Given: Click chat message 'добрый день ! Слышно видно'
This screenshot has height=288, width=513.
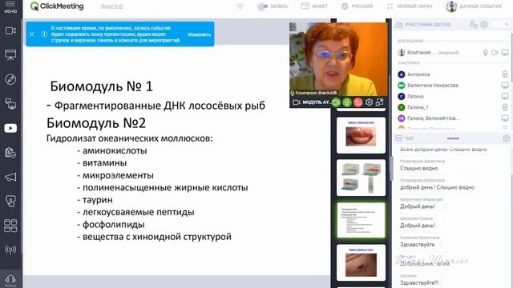Looking at the screenshot, I should (437, 187).
